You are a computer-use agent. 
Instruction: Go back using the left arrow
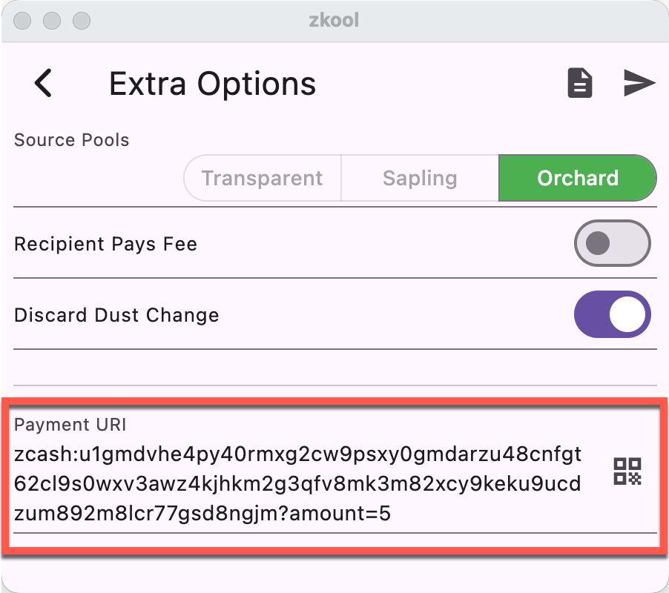pyautogui.click(x=44, y=83)
